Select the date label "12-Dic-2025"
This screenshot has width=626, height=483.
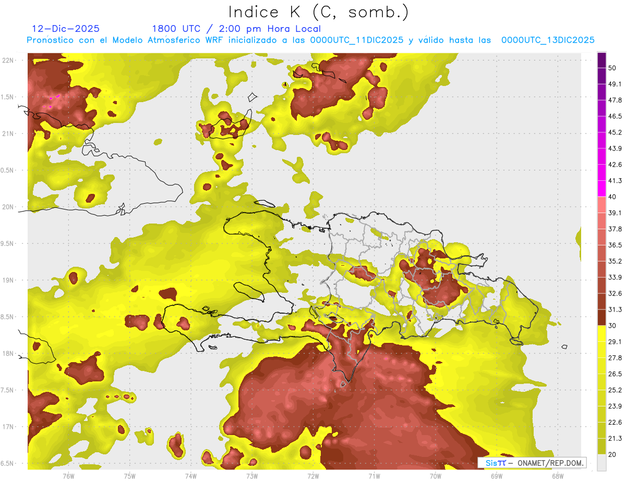point(66,29)
